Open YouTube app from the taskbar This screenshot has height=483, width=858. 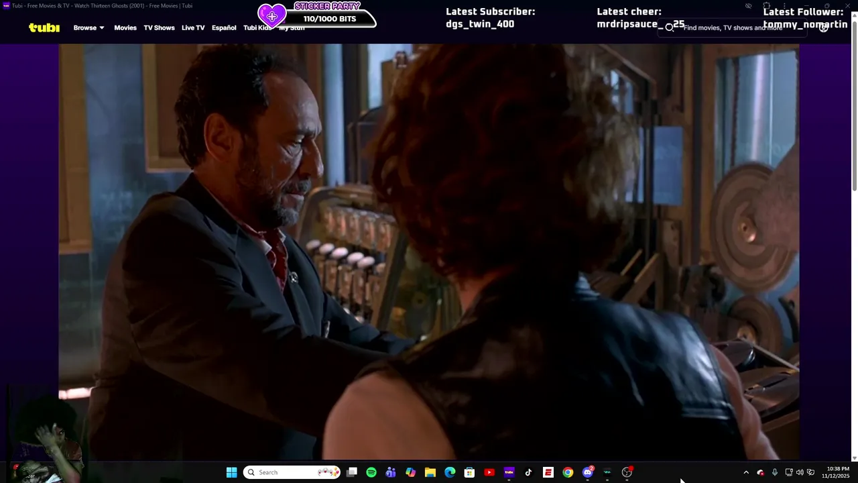click(489, 472)
